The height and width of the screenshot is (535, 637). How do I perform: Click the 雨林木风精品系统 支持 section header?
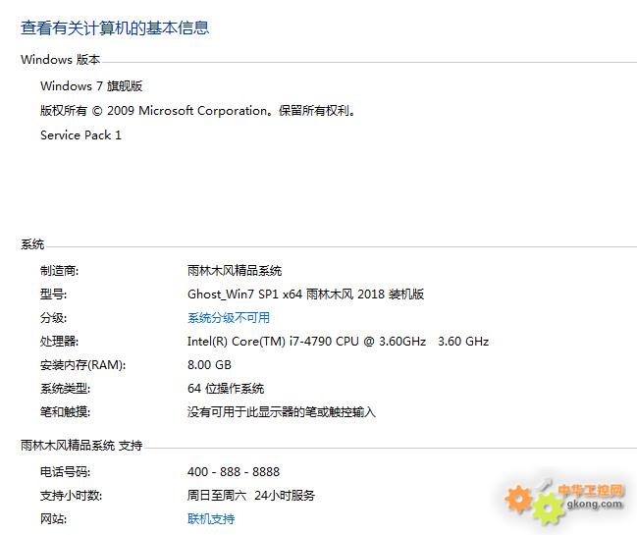pos(81,446)
